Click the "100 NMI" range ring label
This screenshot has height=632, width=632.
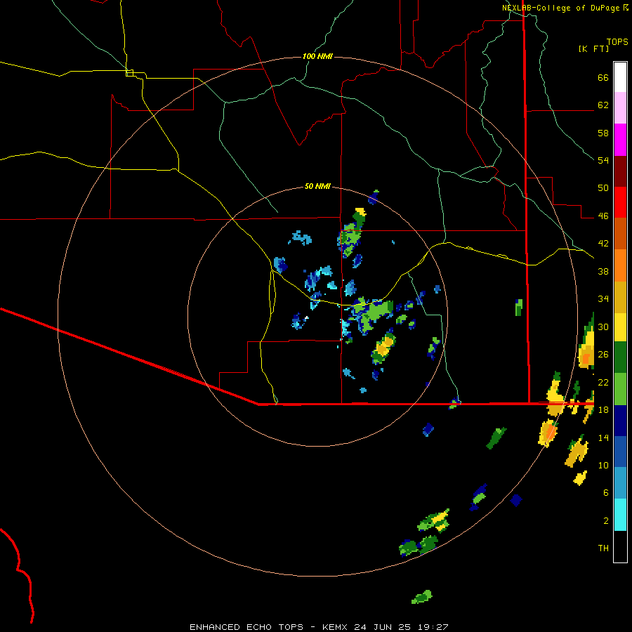point(317,56)
